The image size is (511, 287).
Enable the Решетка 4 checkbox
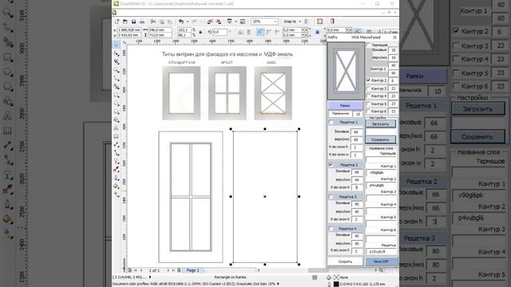click(x=331, y=229)
